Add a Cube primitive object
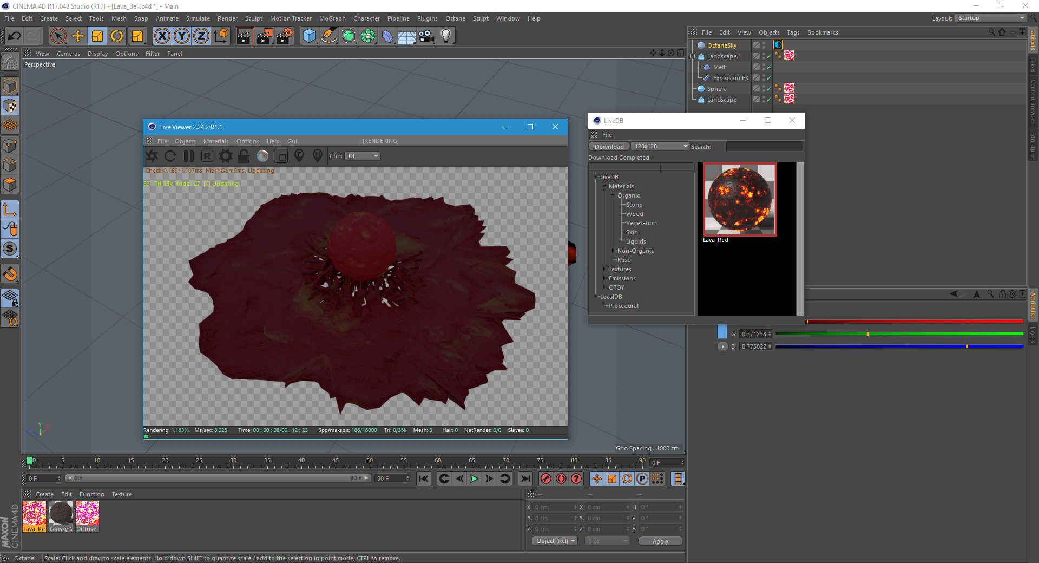Viewport: 1039px width, 563px height. click(309, 36)
